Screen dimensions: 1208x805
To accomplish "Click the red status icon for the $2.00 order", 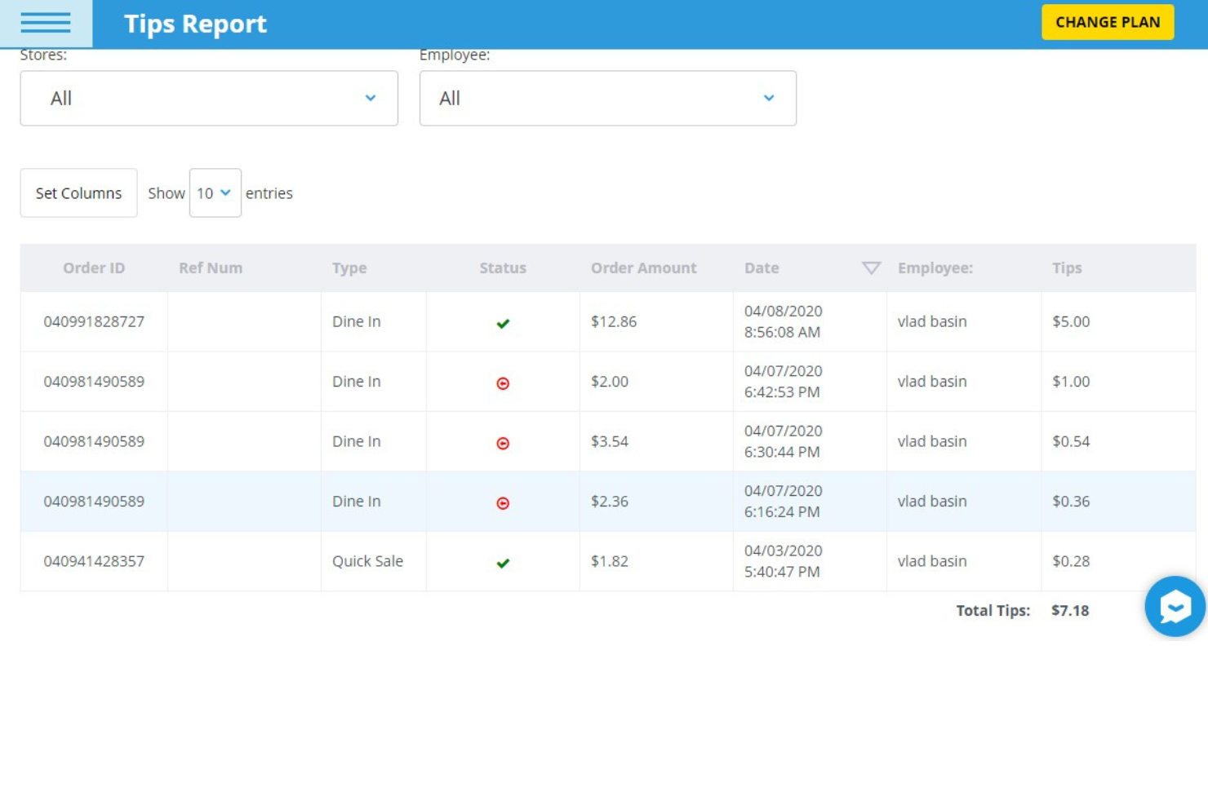I will click(503, 383).
